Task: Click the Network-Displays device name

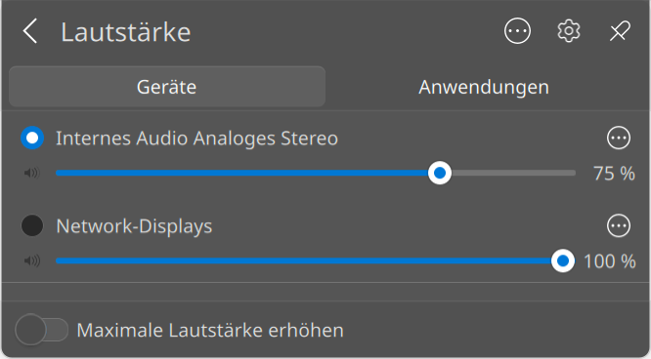Action: pos(134,226)
